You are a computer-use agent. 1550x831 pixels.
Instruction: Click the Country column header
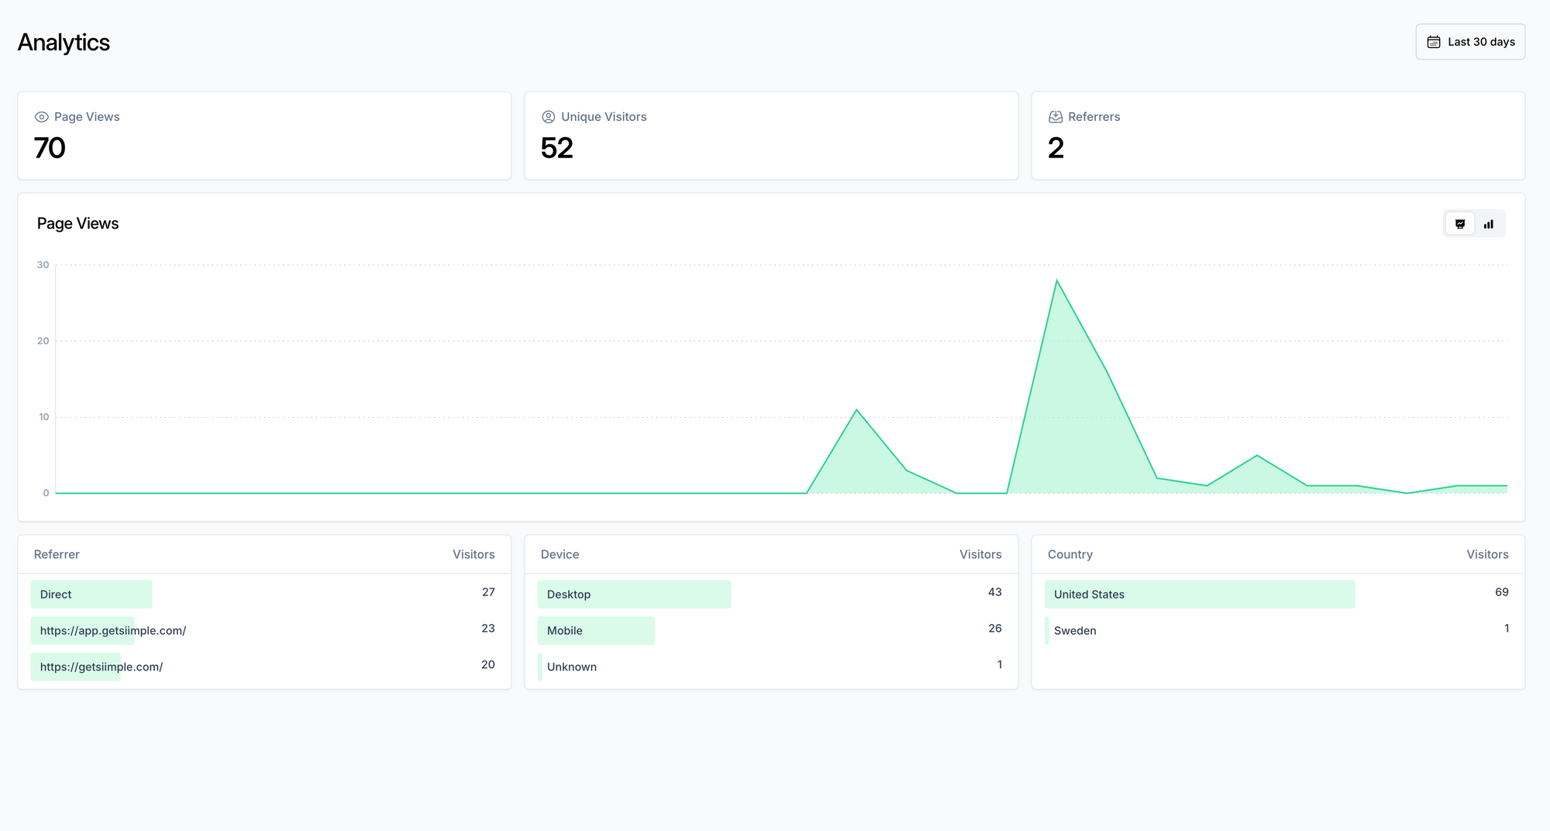coord(1069,555)
